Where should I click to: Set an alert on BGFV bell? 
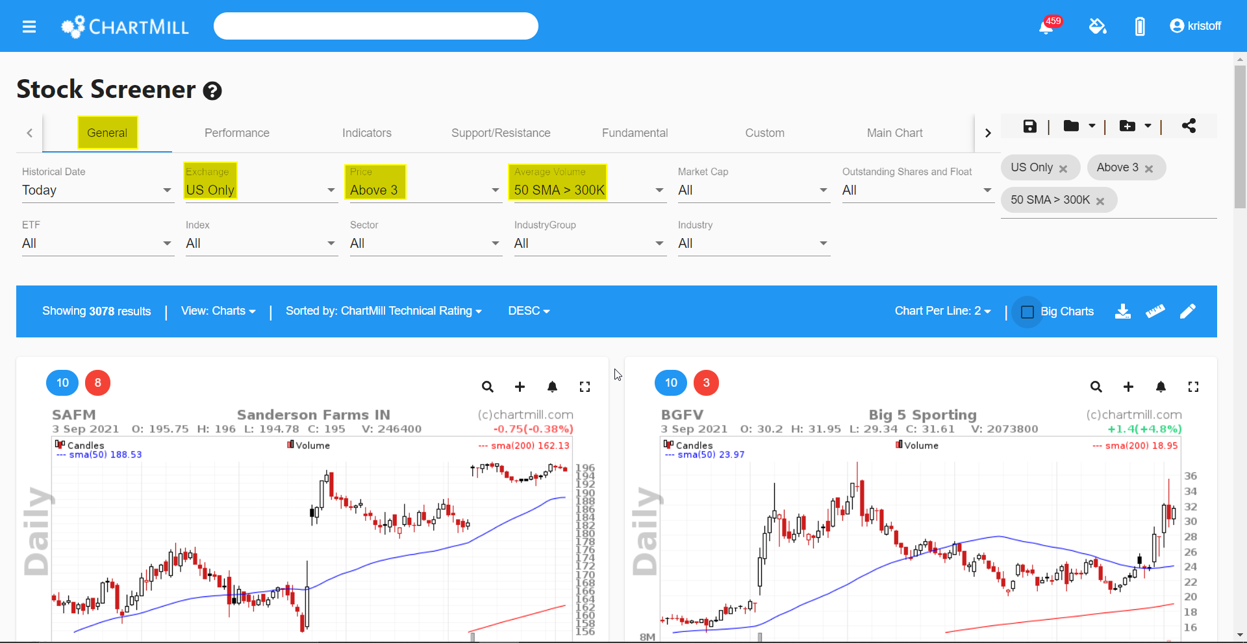tap(1161, 387)
